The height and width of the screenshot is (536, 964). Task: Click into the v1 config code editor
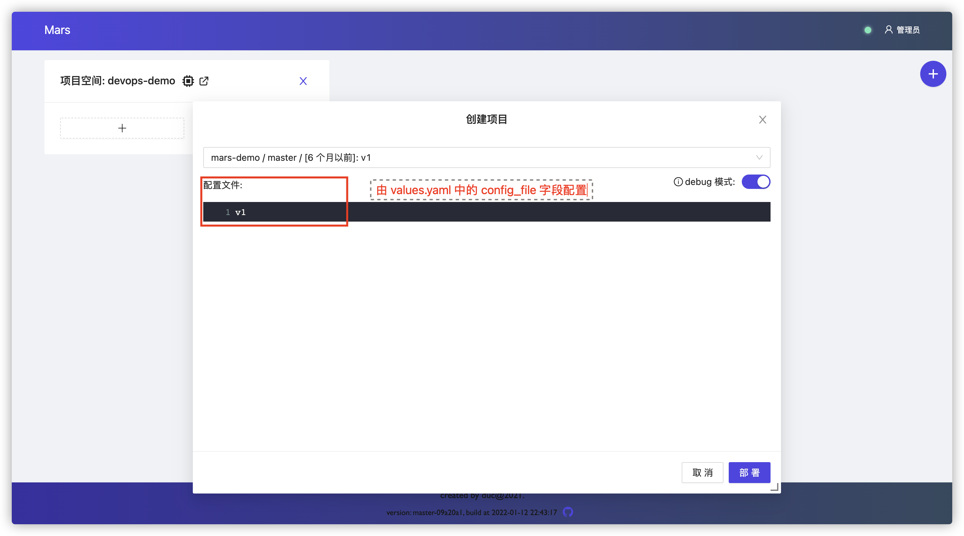pyautogui.click(x=487, y=212)
